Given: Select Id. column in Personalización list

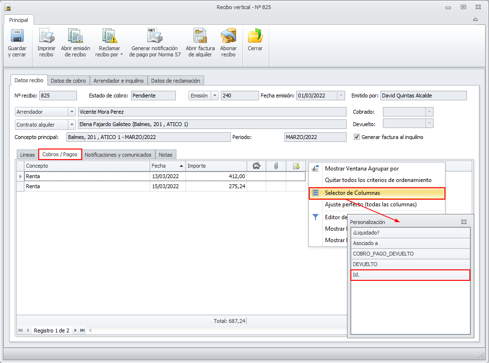Looking at the screenshot, I should [410, 275].
